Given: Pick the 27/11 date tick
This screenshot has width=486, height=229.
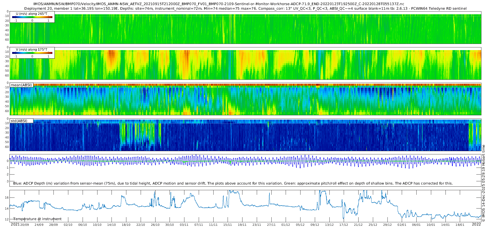Looking at the screenshot, I should [x=271, y=225].
